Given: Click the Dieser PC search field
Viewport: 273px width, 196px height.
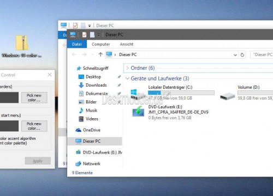Looking at the screenshot, I should pos(262,54).
